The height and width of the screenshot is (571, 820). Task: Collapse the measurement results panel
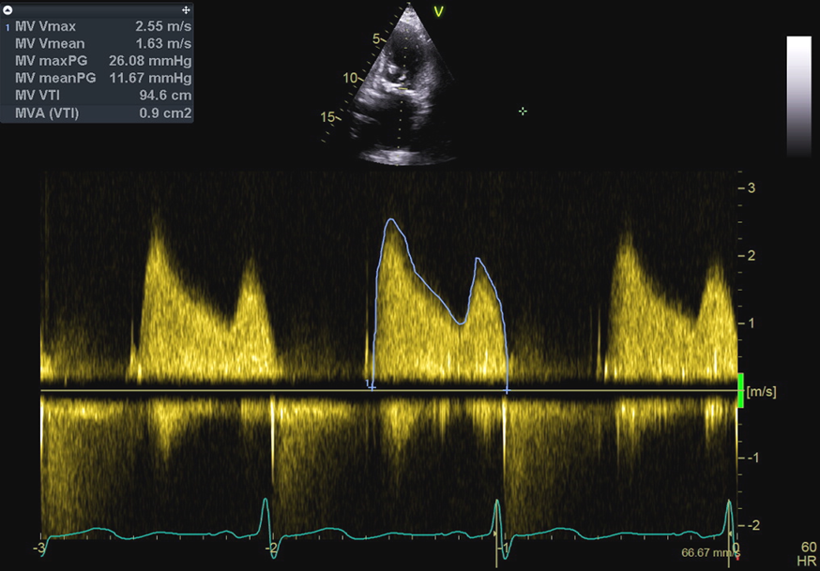click(8, 9)
